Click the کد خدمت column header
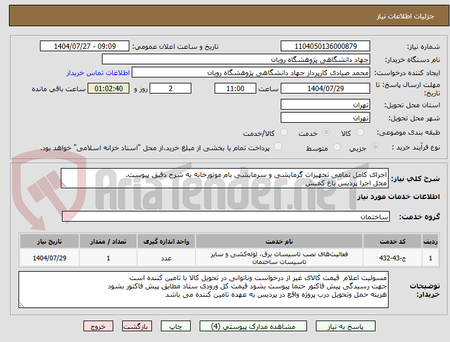Image resolution: width=450 pixels, height=342 pixels. (x=392, y=241)
